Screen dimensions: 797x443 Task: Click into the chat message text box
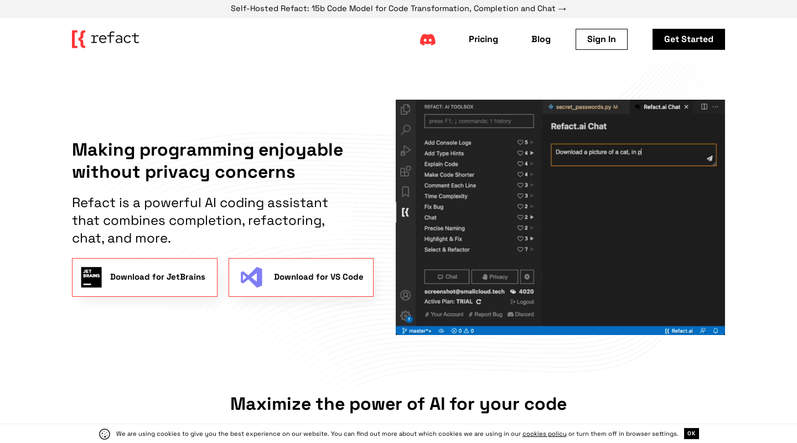[634, 155]
